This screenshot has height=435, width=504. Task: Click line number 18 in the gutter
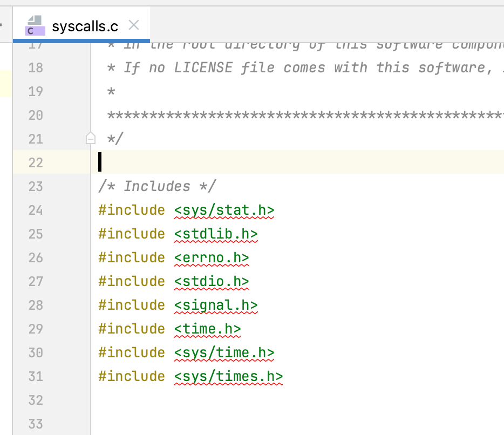pos(36,67)
